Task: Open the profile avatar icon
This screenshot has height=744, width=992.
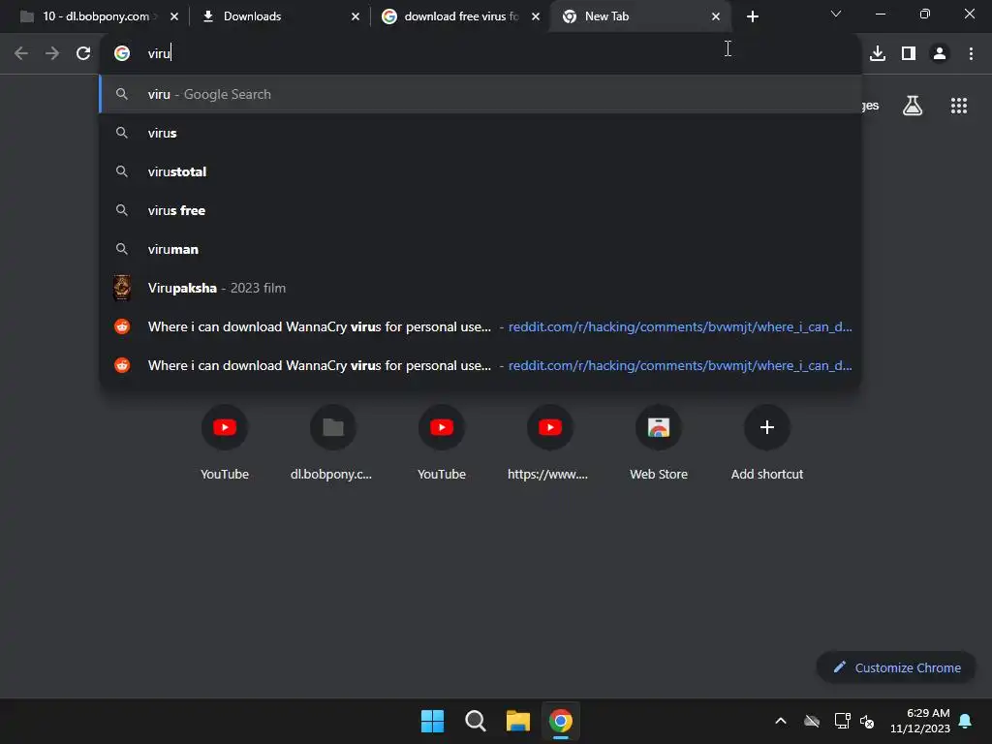Action: click(940, 54)
